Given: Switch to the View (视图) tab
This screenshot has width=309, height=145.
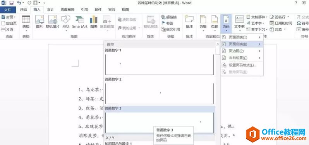Looking at the screenshot, I should tap(125, 10).
